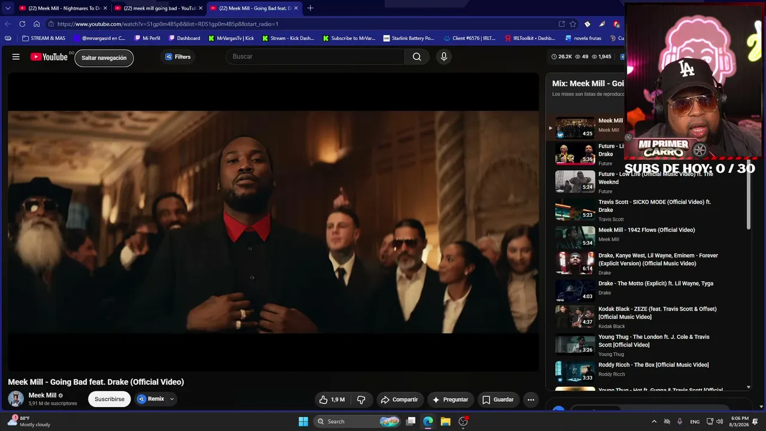Screen dimensions: 766x431
Task: Play Drake The Motto thumbnail
Action: [575, 291]
